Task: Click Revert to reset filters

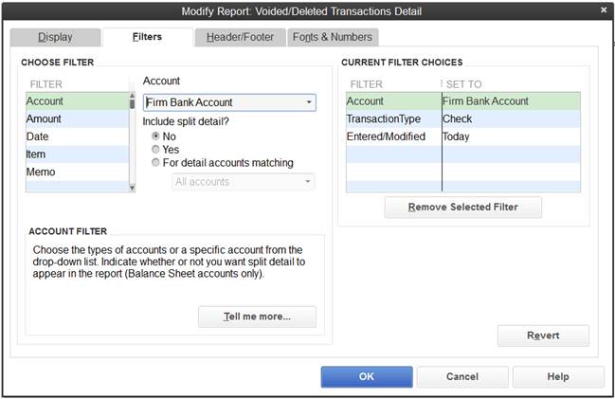Action: click(543, 336)
